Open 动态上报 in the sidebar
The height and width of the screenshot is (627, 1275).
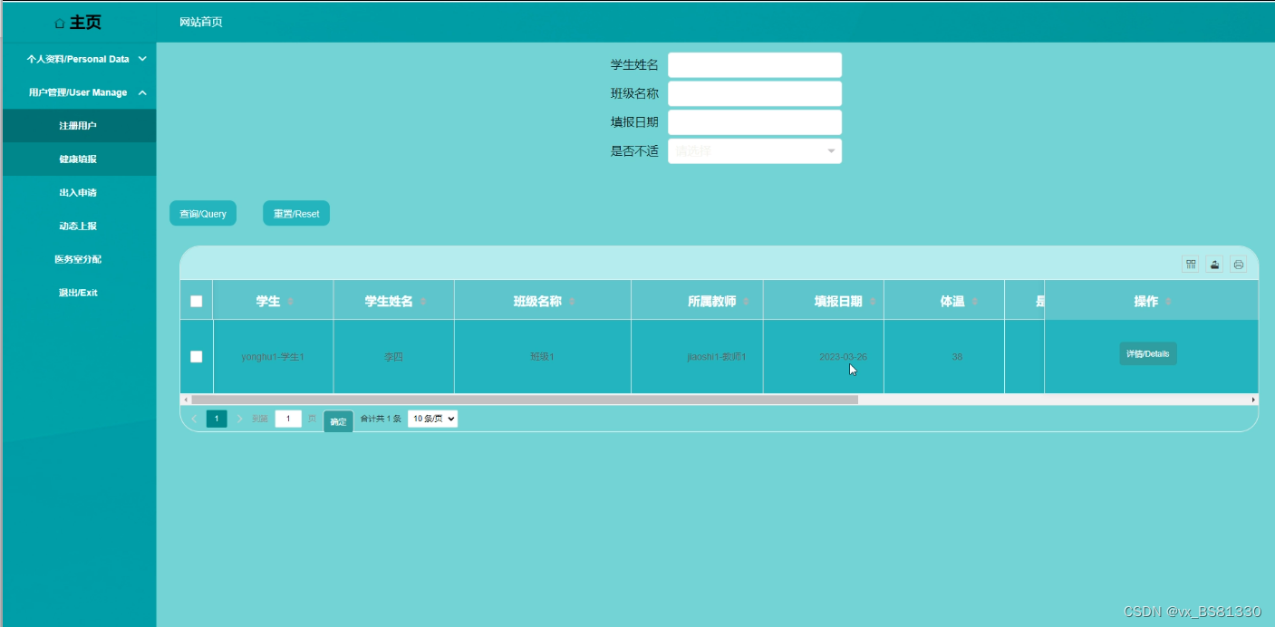click(78, 227)
